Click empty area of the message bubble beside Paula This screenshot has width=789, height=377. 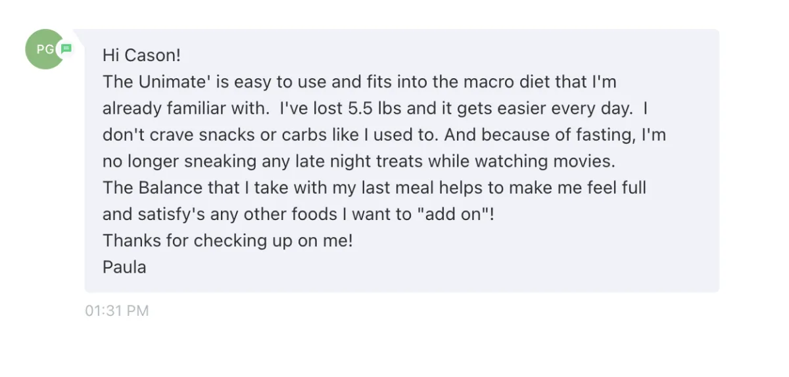[x=427, y=267]
